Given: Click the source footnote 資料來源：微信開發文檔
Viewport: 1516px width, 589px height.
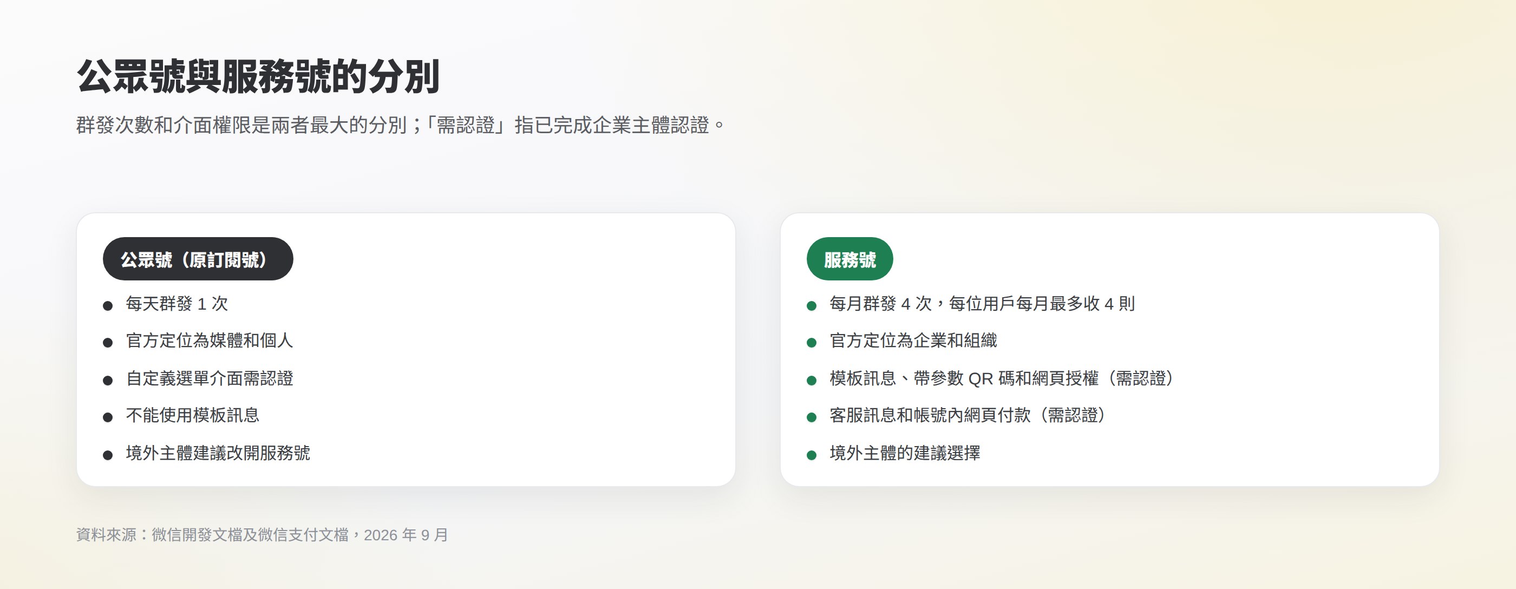Looking at the screenshot, I should tap(263, 535).
